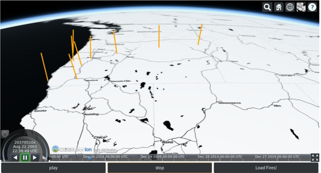This screenshot has height=173, width=321.
Task: Open the globe scene mode picker
Action: coord(290,7)
